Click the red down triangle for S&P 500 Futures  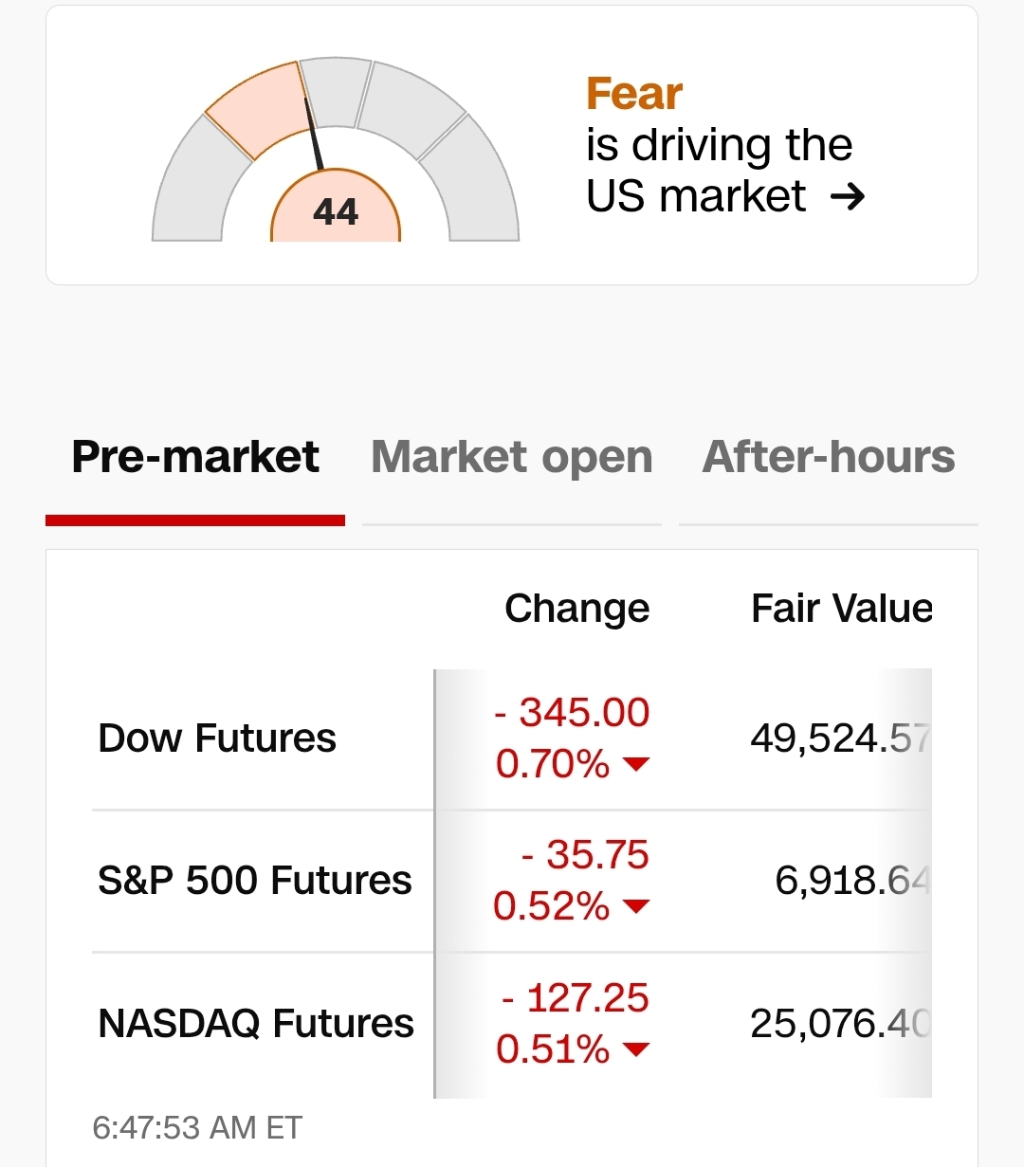636,906
